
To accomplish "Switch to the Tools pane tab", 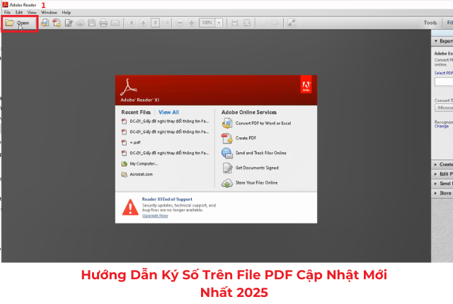I will [x=430, y=23].
